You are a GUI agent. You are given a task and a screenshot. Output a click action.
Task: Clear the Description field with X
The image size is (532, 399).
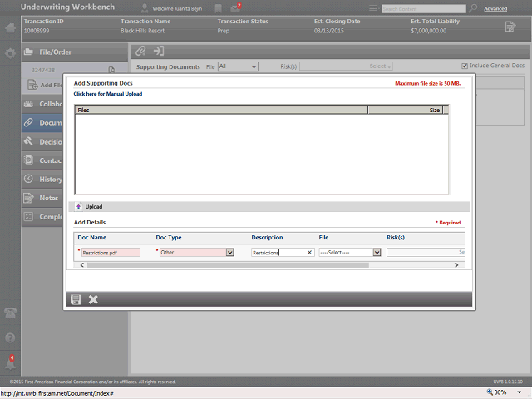[309, 253]
